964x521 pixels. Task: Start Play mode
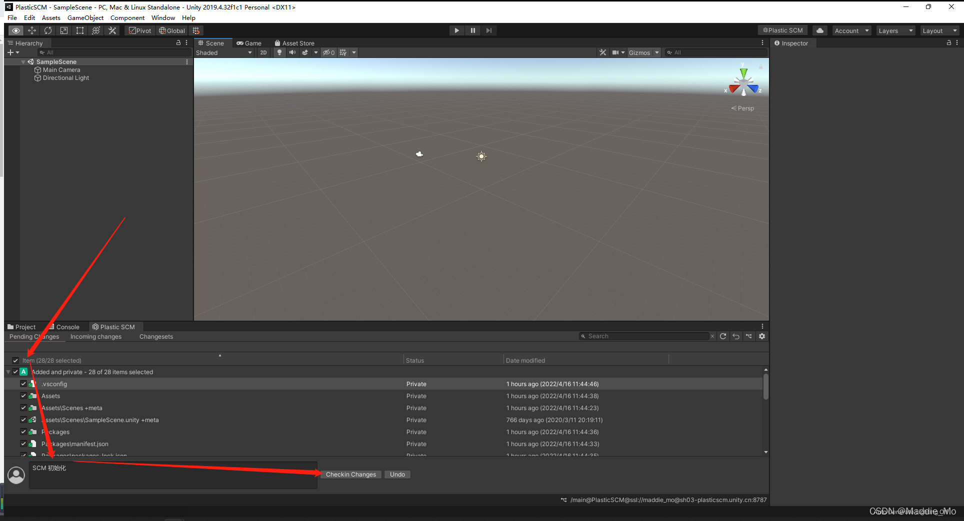coord(456,30)
